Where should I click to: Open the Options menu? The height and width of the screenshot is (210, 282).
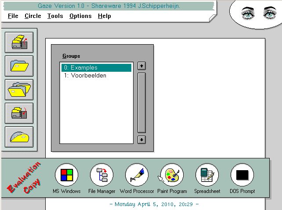pos(80,16)
